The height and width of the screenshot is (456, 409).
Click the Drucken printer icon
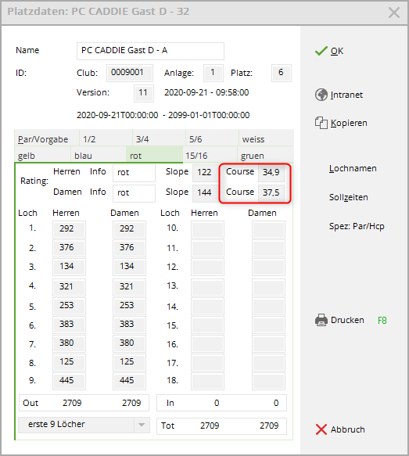(x=321, y=320)
